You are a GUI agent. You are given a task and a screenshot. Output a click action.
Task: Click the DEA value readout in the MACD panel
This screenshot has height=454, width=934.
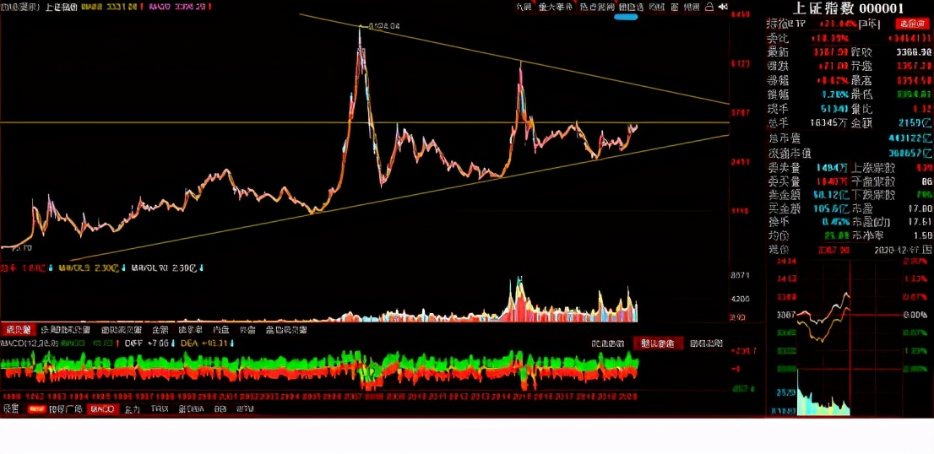click(x=204, y=343)
